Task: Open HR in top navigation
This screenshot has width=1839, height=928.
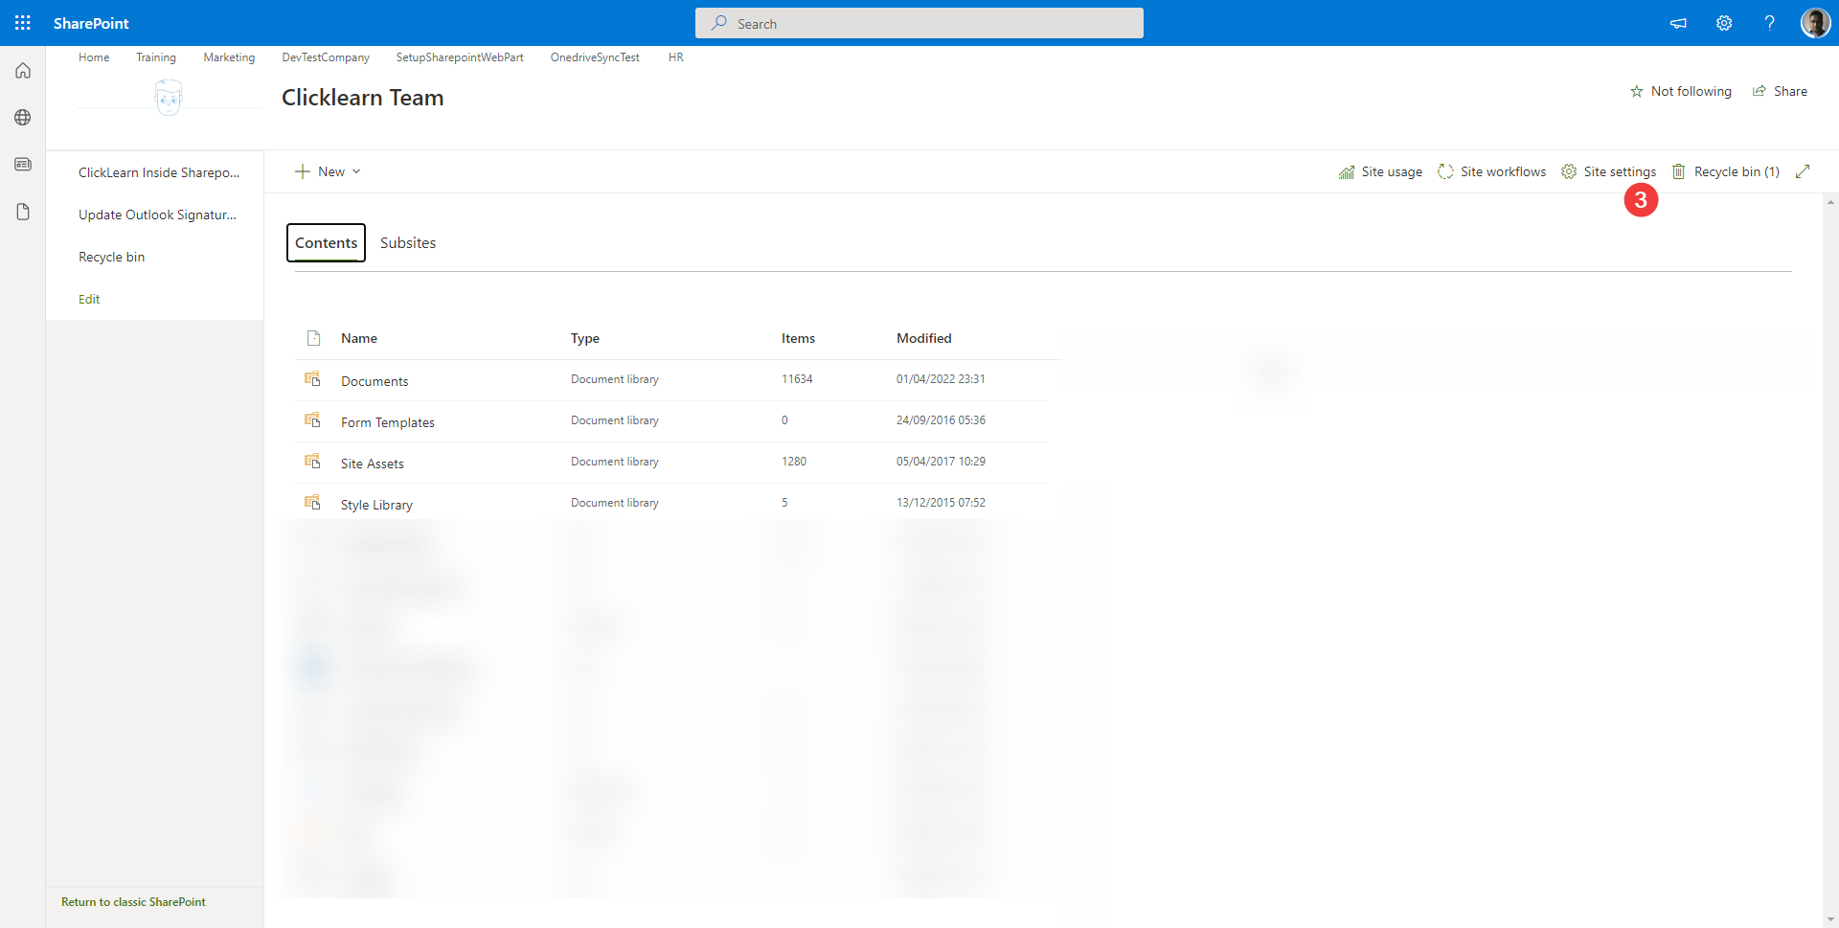Action: (x=676, y=57)
